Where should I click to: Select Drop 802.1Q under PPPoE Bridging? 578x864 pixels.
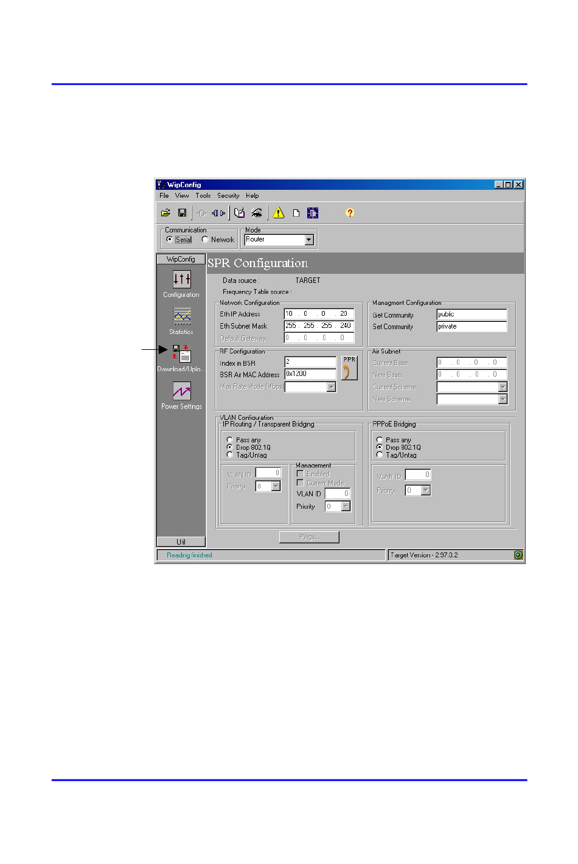[x=380, y=447]
